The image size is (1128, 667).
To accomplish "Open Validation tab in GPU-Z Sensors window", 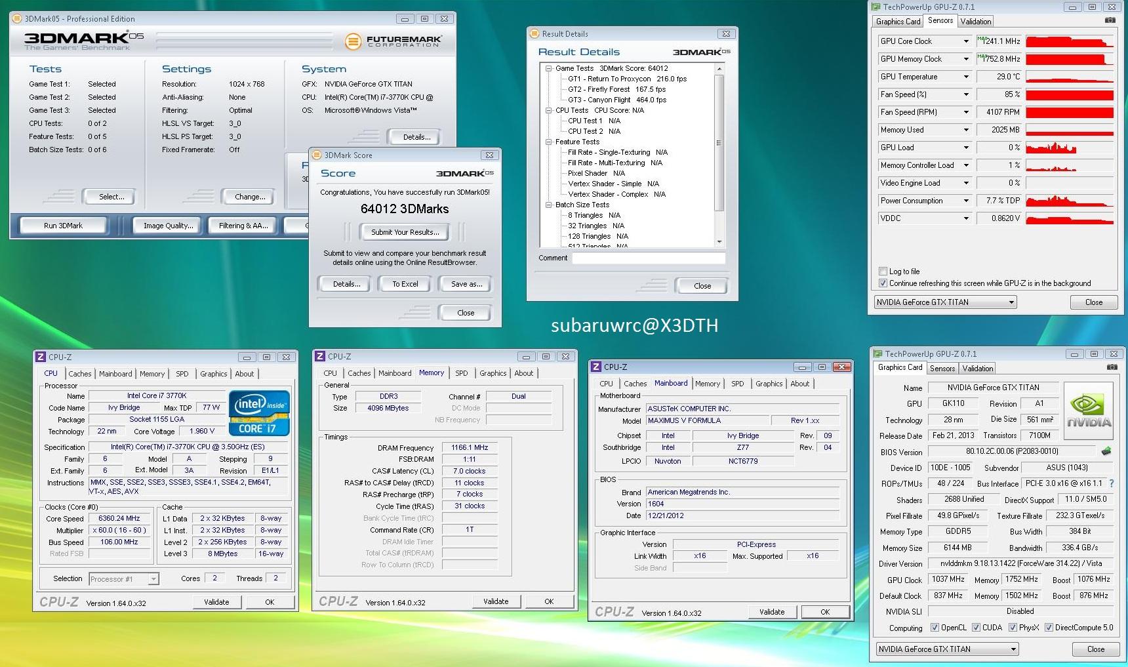I will point(976,22).
